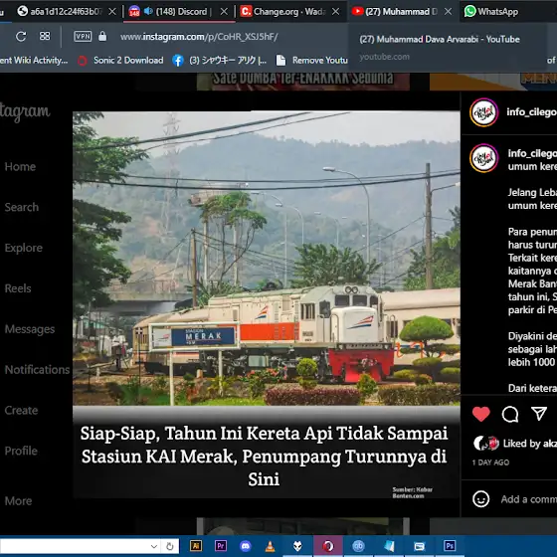Image resolution: width=557 pixels, height=557 pixels.
Task: Close the Discord tab
Action: (x=224, y=12)
